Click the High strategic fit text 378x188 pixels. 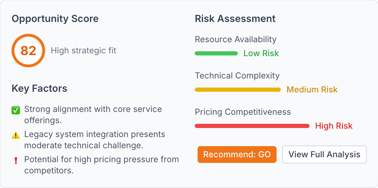point(84,51)
